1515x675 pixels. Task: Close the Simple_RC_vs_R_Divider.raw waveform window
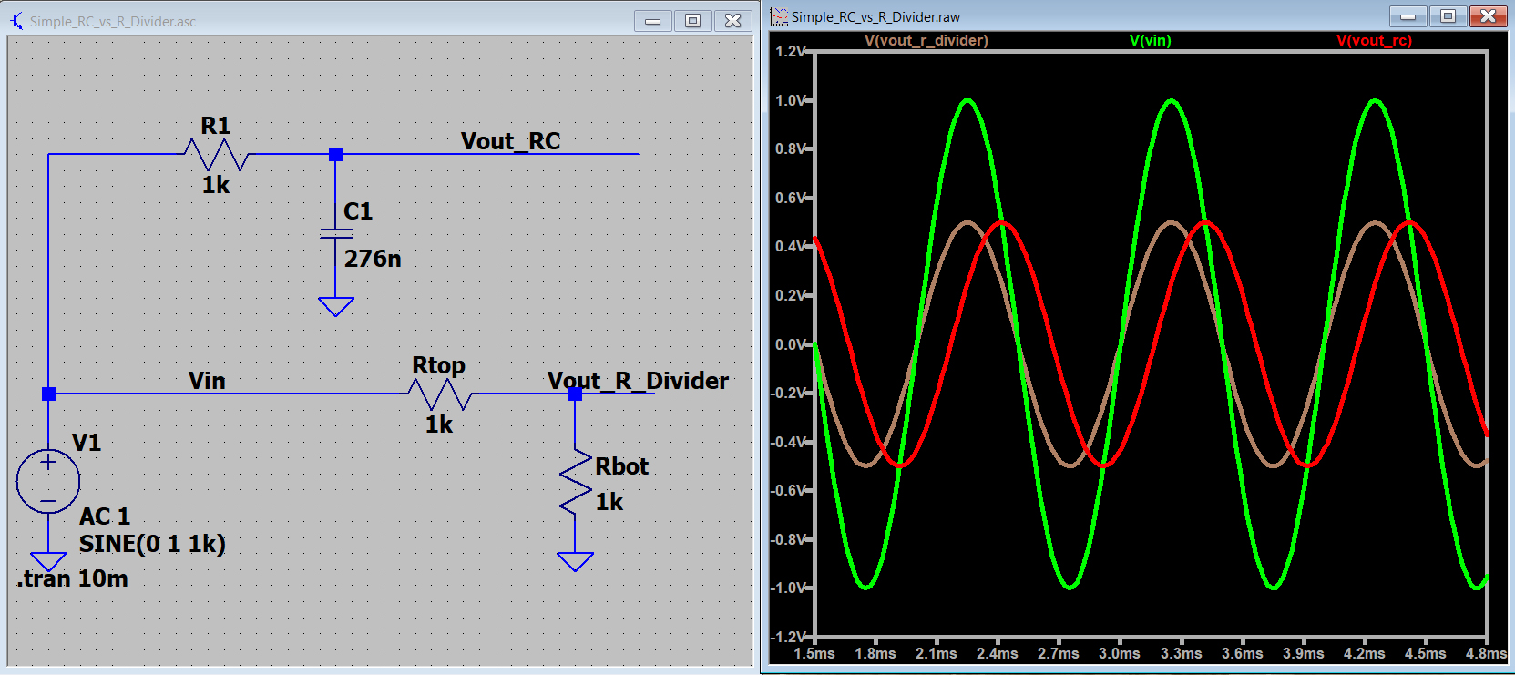[x=1488, y=16]
